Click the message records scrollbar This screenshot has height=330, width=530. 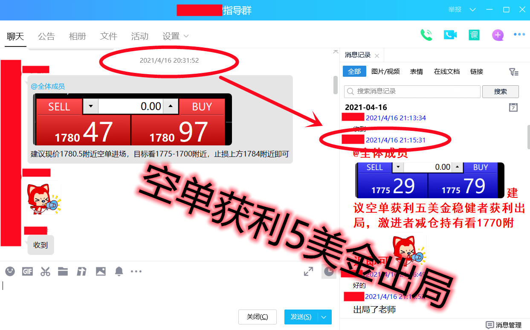[528, 137]
